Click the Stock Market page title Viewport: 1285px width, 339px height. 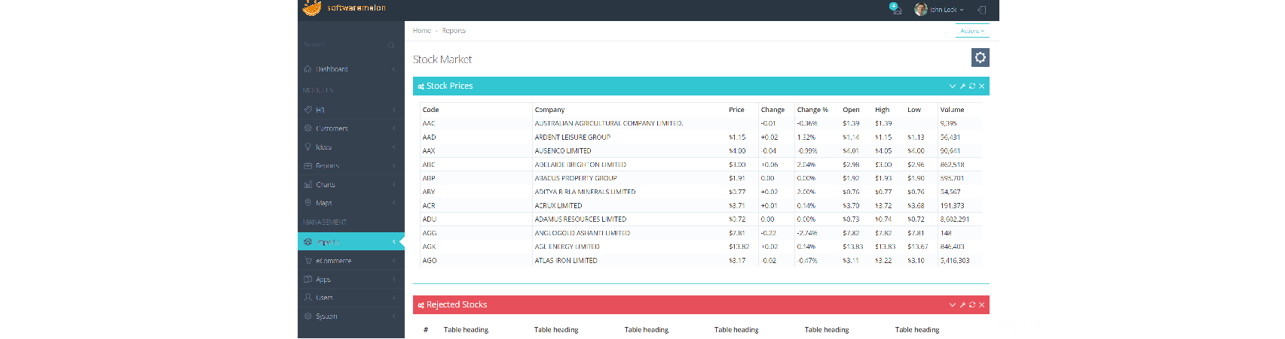[442, 59]
